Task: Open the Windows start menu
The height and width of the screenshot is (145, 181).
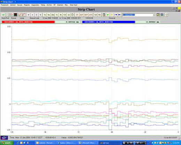Action: pyautogui.click(x=7, y=143)
